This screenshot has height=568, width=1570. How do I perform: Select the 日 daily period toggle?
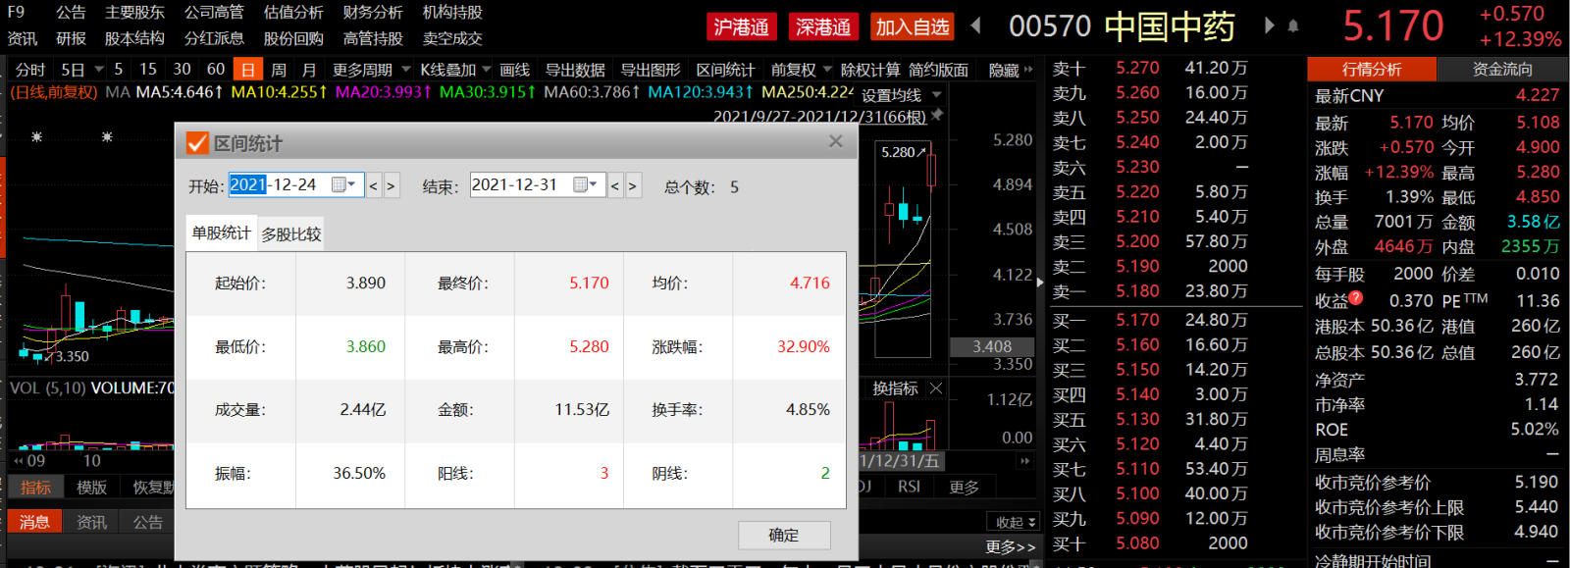point(247,70)
